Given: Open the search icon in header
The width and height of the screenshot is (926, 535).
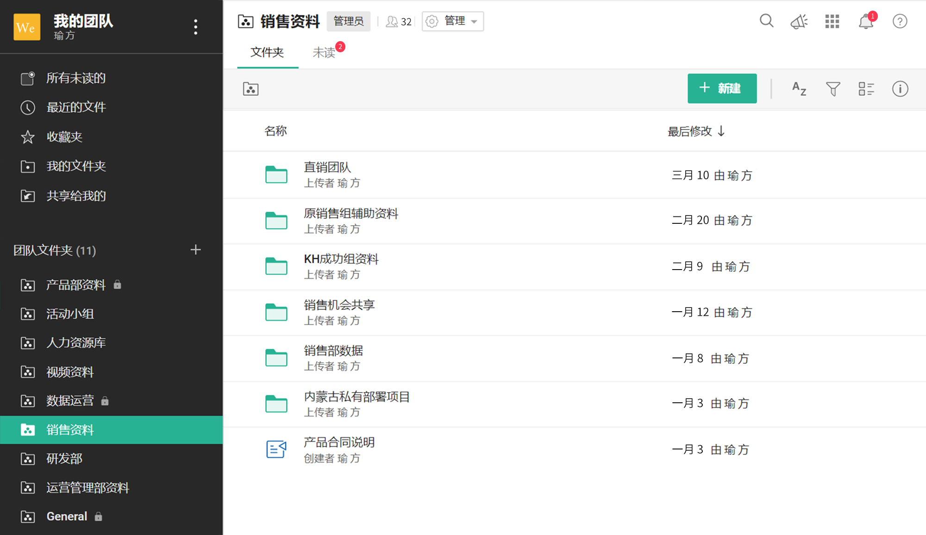Looking at the screenshot, I should click(x=766, y=21).
